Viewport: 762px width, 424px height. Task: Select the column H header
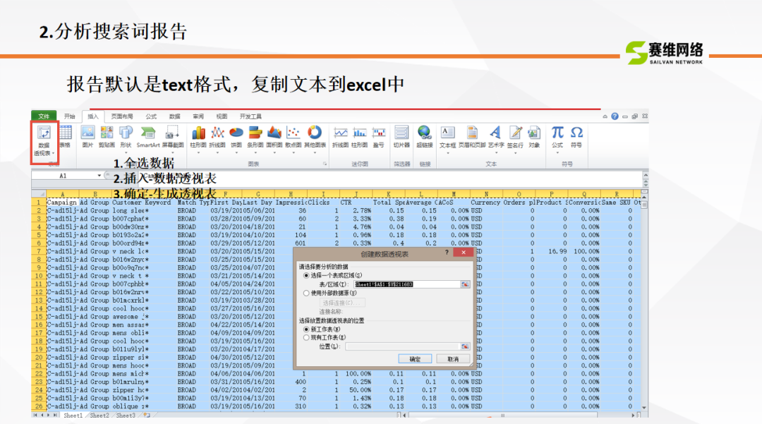click(291, 194)
